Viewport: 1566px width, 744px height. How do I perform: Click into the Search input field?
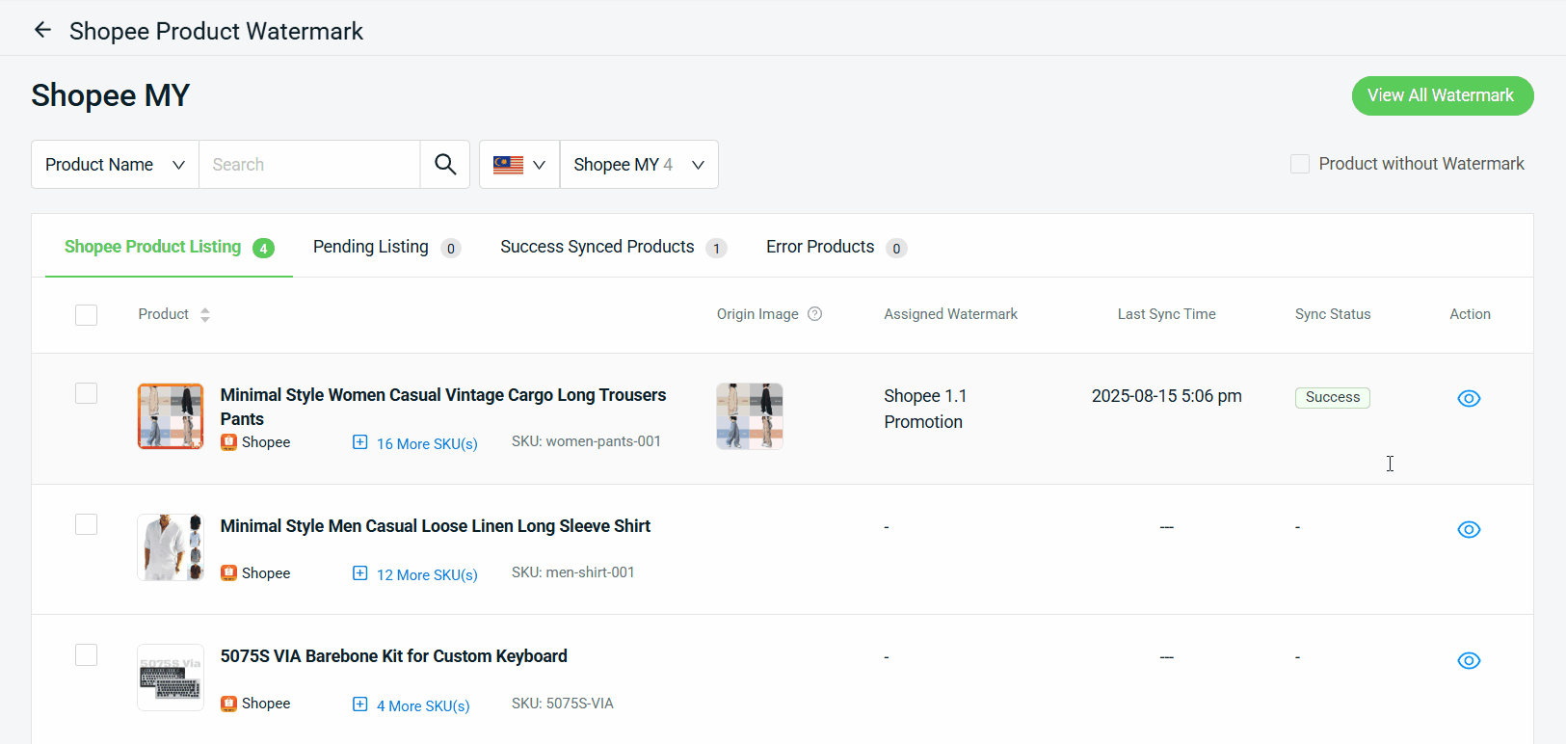309,164
